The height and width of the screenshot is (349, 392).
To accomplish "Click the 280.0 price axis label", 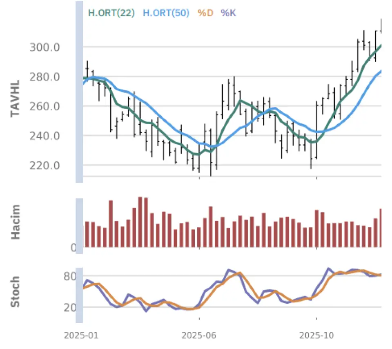I will [45, 77].
